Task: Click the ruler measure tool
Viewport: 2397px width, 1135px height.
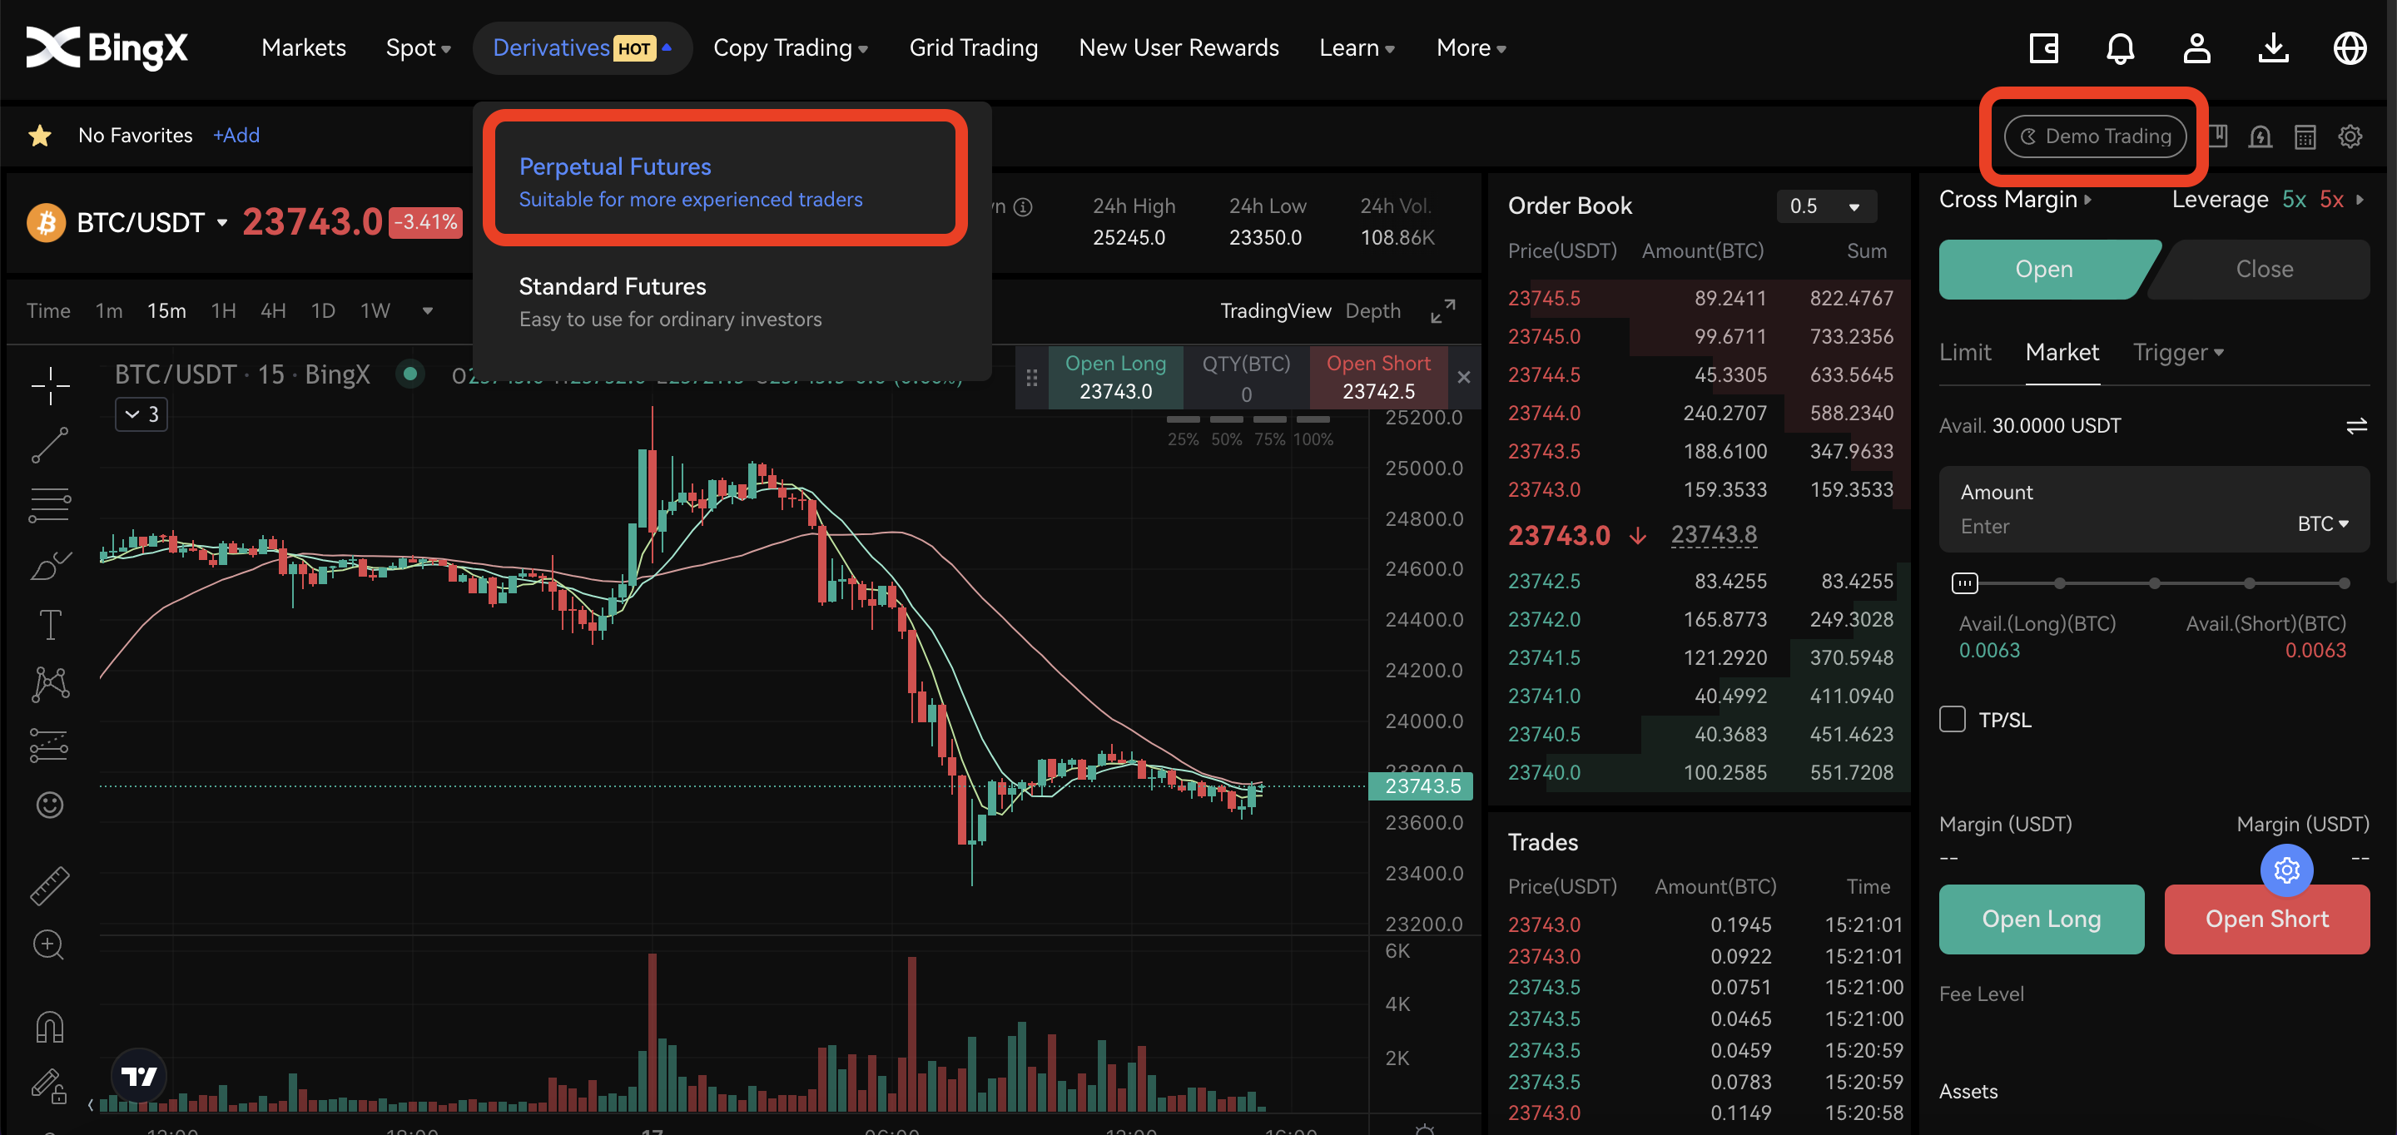Action: pyautogui.click(x=49, y=885)
